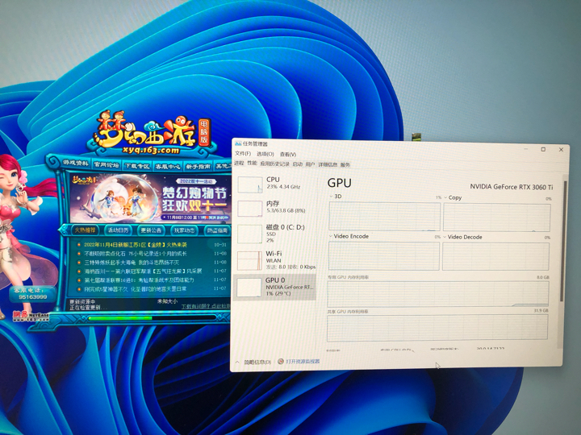Click the 客服电话 95163999 badge

point(32,294)
